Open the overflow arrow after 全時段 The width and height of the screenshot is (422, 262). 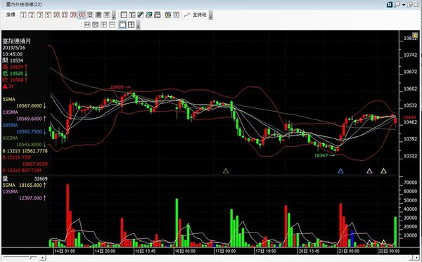pos(211,15)
